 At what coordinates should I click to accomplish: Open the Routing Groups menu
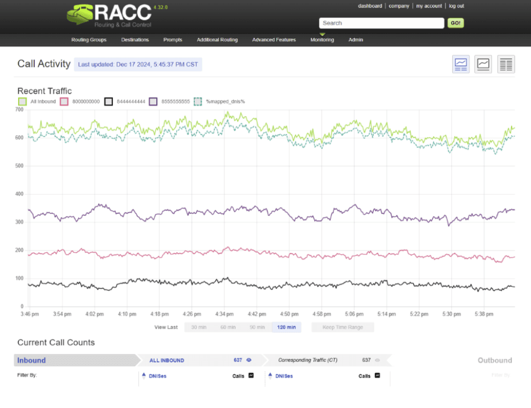click(x=89, y=40)
